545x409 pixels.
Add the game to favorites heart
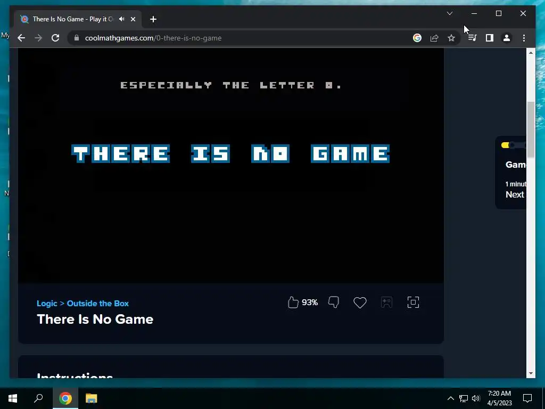tap(360, 302)
